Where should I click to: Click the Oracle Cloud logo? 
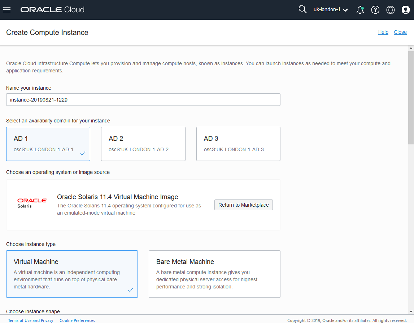(52, 10)
